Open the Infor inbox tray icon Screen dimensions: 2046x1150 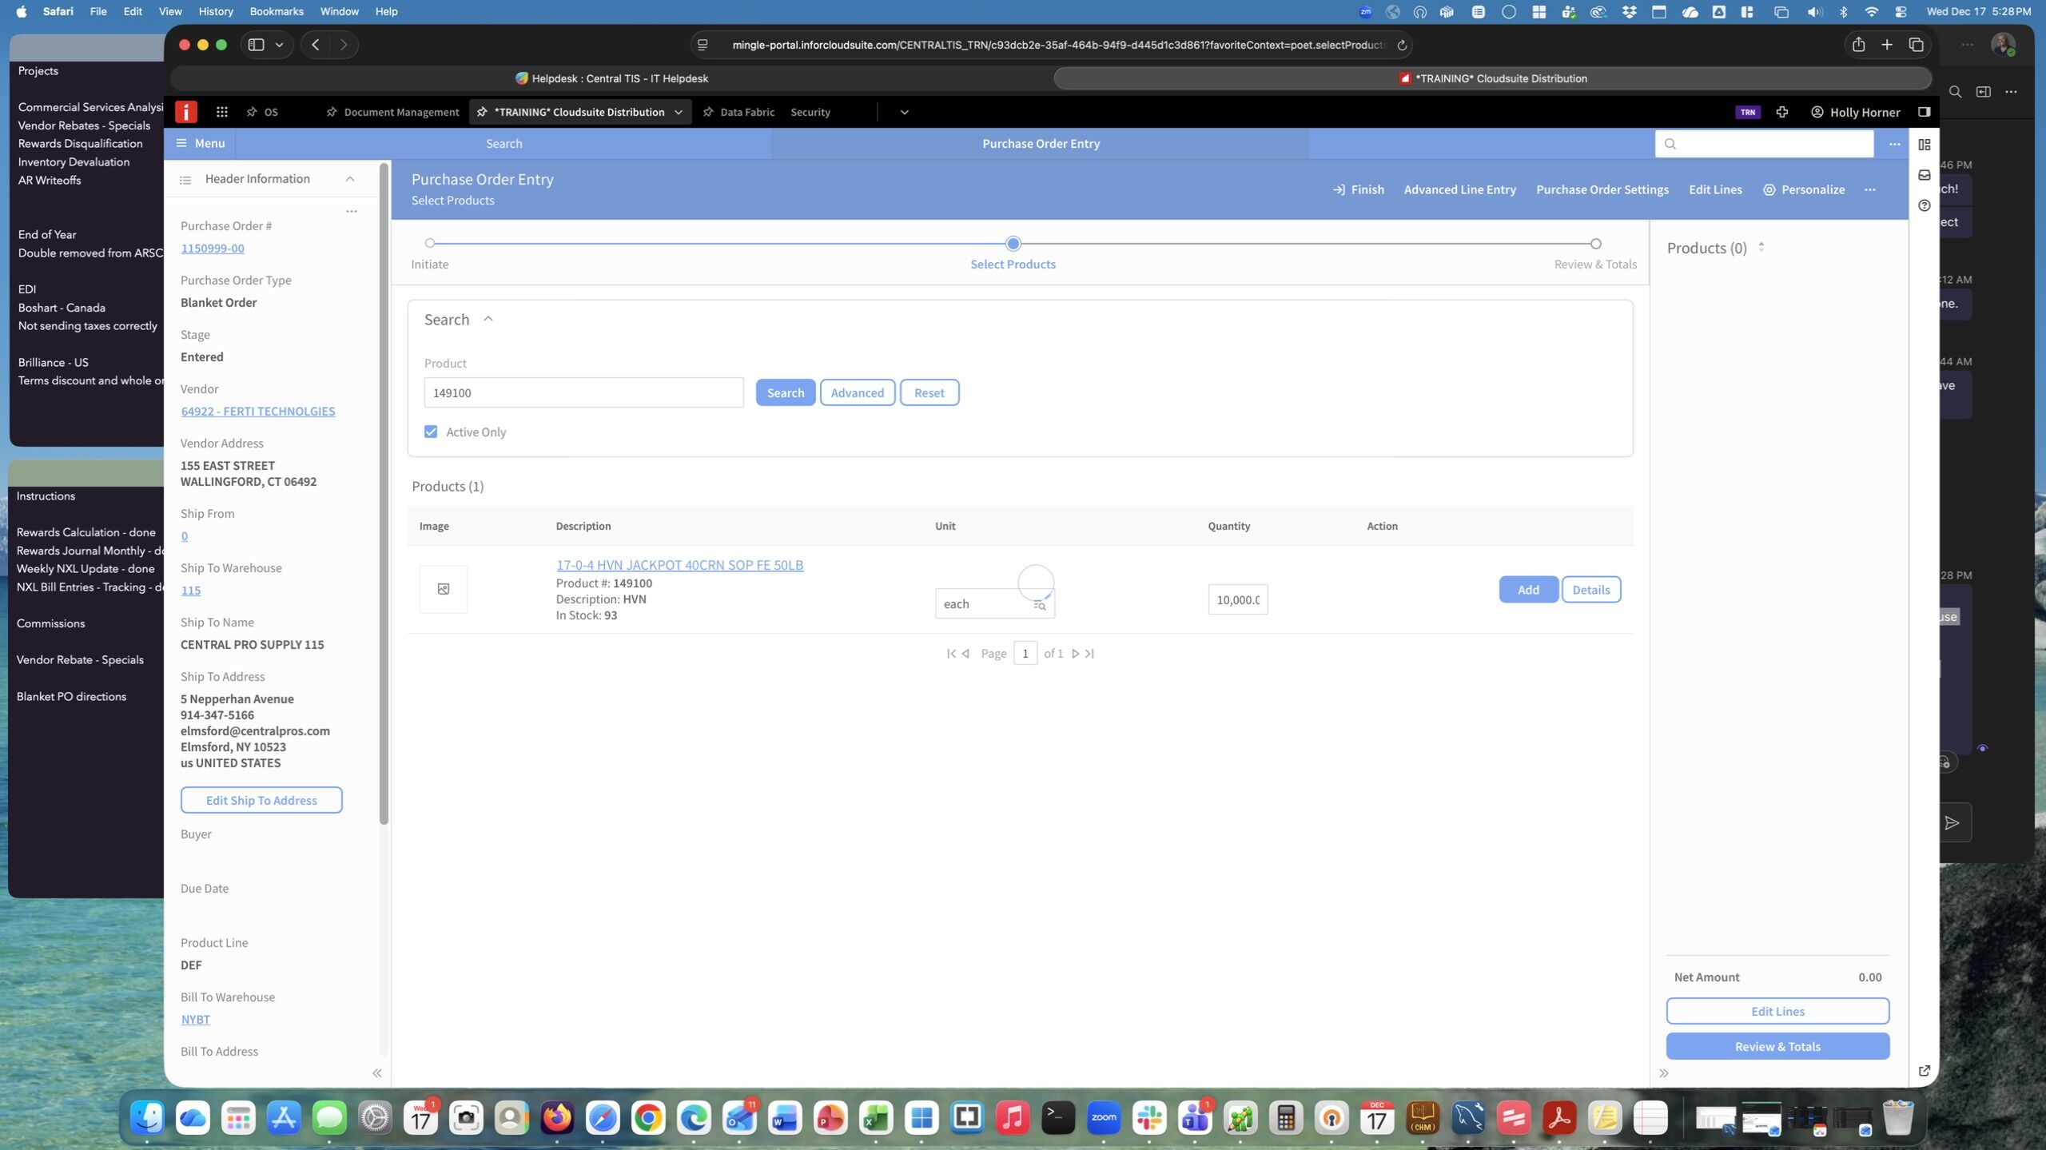coord(1925,175)
